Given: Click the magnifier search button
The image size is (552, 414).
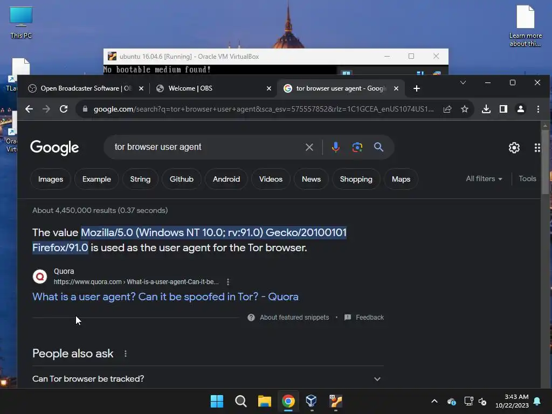Looking at the screenshot, I should [378, 147].
